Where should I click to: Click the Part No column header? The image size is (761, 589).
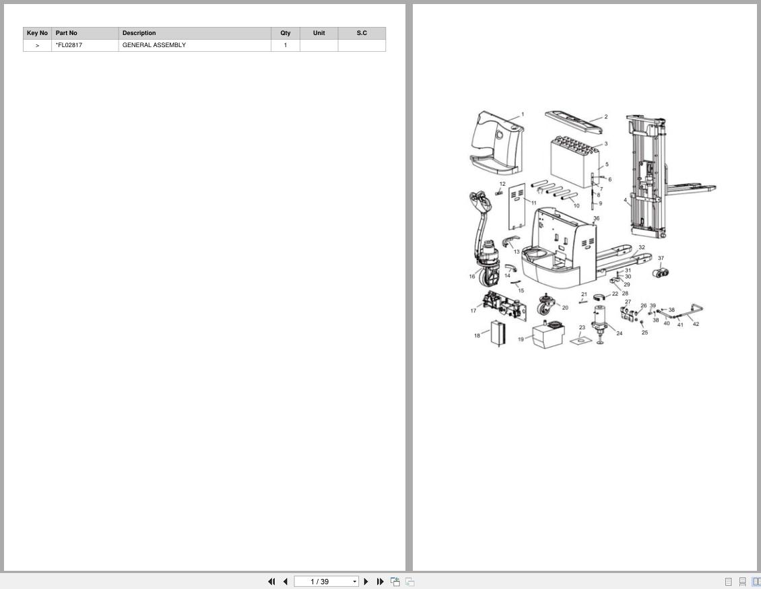(85, 33)
